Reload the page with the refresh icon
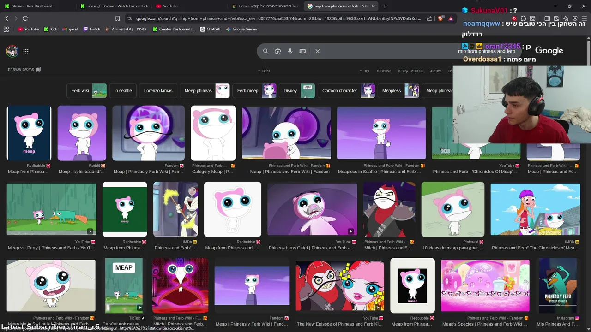Image resolution: width=591 pixels, height=332 pixels. tap(25, 18)
